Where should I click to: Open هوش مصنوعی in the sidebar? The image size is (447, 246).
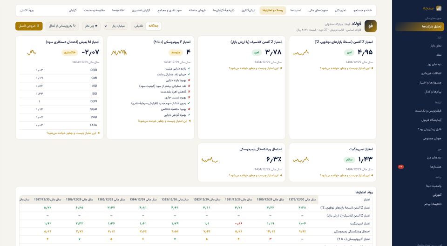tap(420, 139)
